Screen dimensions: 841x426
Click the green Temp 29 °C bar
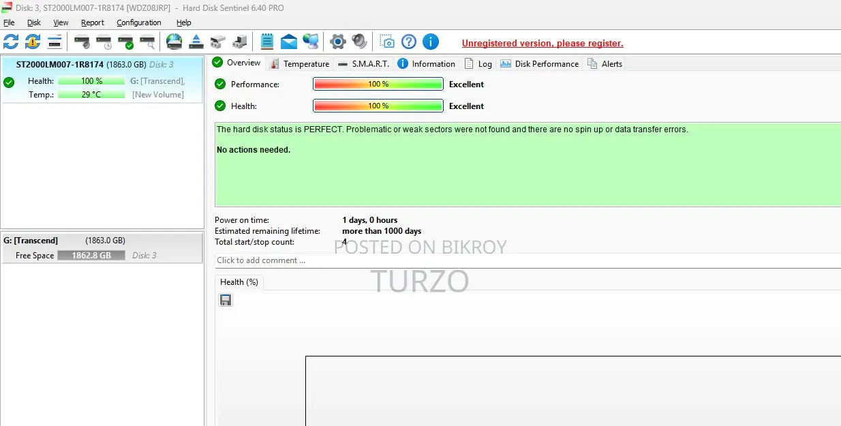[x=92, y=95]
